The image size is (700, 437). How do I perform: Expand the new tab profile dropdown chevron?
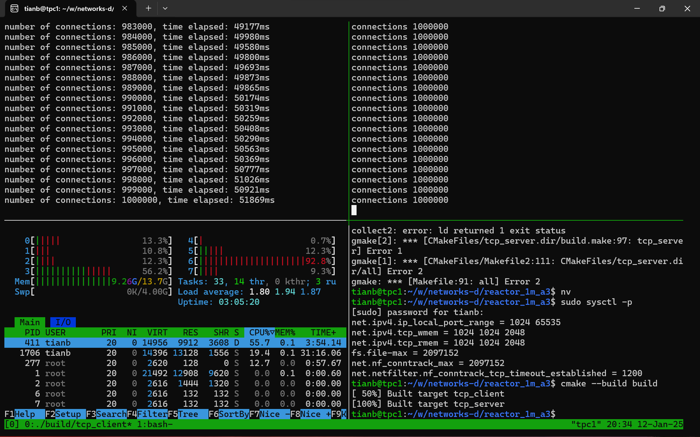point(165,8)
